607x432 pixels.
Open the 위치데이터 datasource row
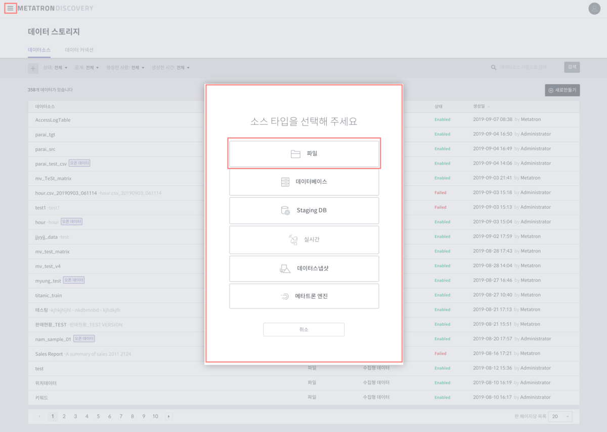tap(303, 383)
